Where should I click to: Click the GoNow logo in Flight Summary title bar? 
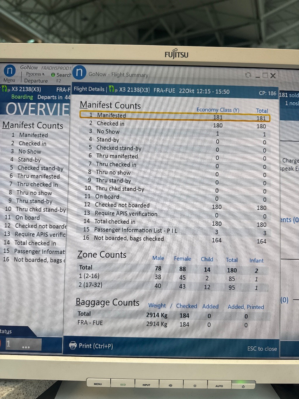[79, 72]
